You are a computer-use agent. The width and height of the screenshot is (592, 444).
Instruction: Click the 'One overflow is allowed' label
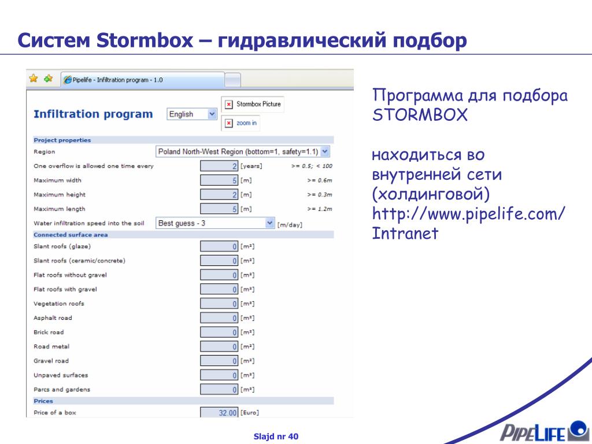(x=94, y=166)
